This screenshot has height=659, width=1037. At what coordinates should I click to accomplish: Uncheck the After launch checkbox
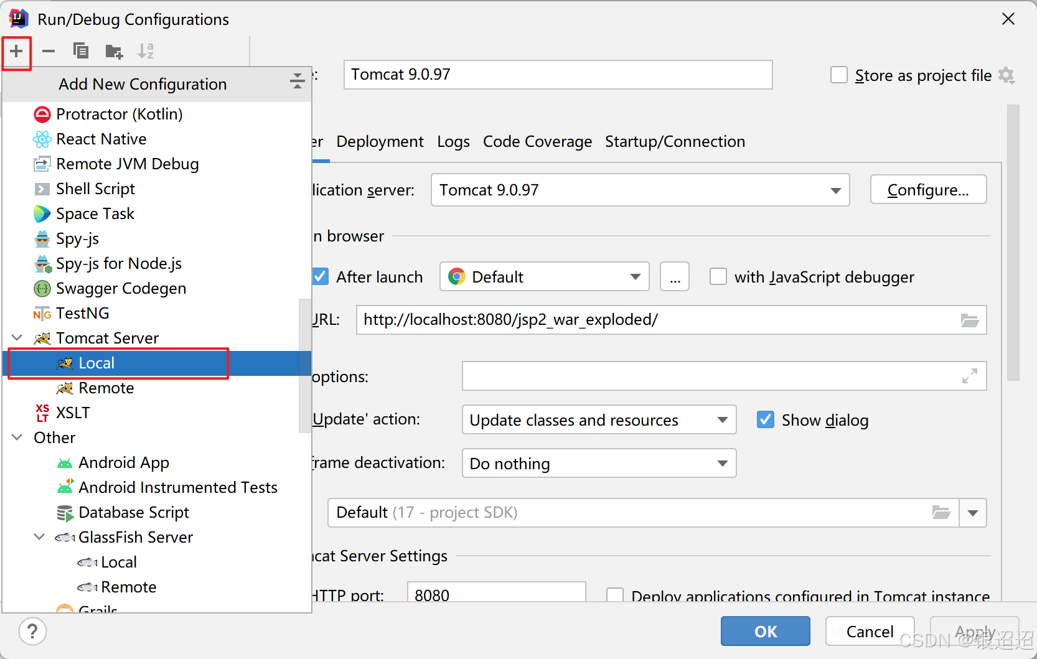(x=321, y=276)
